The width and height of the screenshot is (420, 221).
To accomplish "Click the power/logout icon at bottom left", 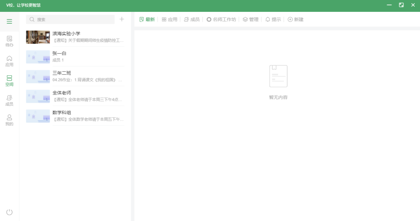I will click(x=9, y=212).
